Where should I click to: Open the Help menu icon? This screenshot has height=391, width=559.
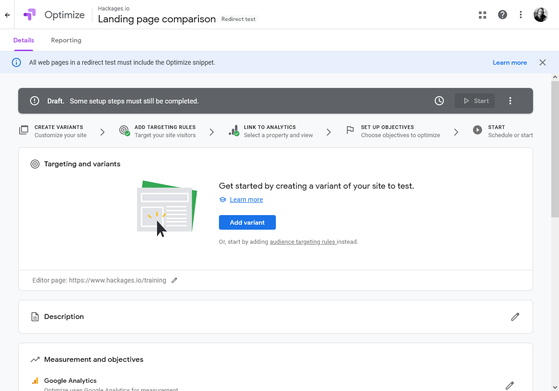click(503, 15)
